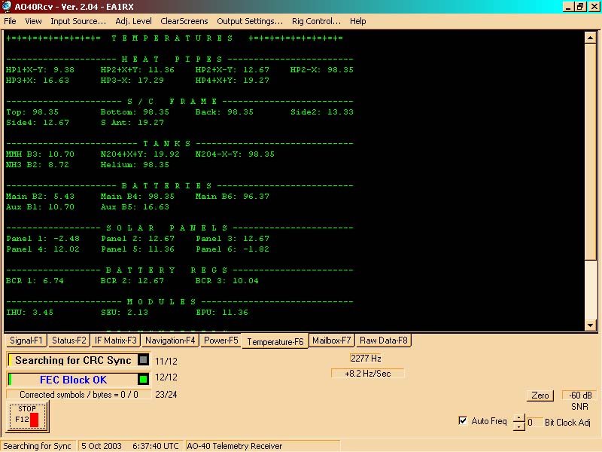602x452 pixels.
Task: Click Main B2: 5.43 battery reading
Action: pos(41,197)
